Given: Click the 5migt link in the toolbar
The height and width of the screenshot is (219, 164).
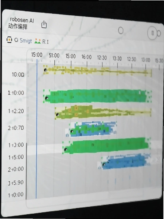Looking at the screenshot, I should (26, 41).
